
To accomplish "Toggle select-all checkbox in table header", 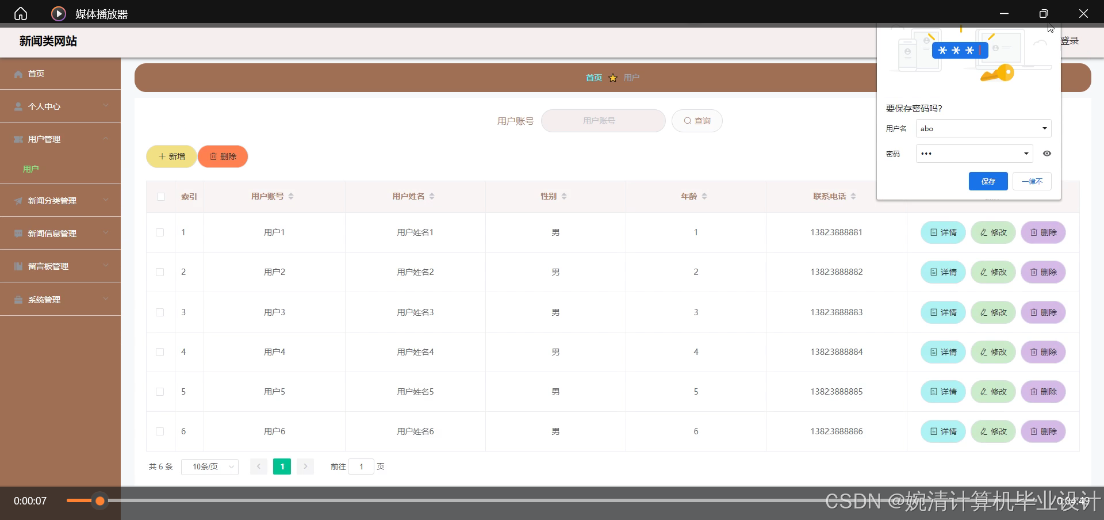I will pos(161,197).
